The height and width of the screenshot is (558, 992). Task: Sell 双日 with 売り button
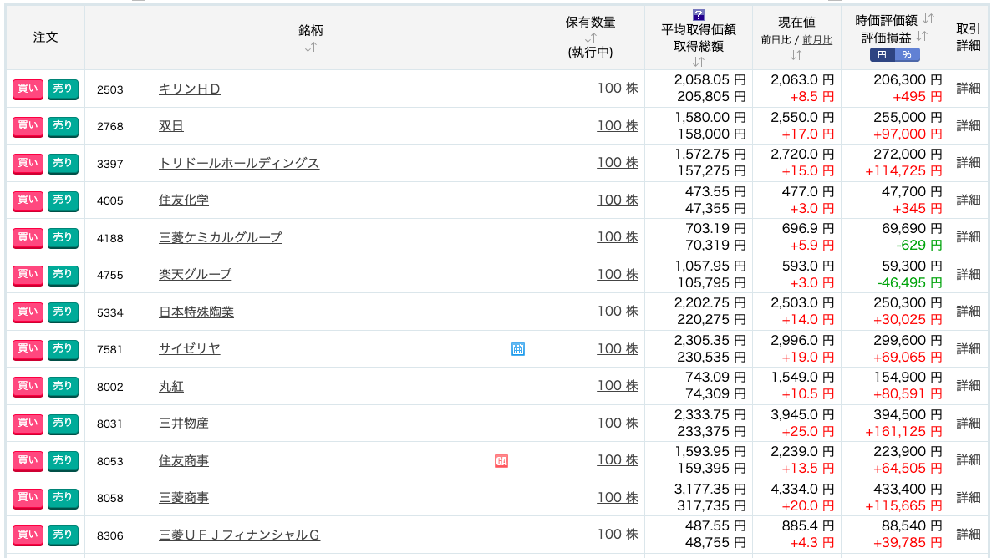pos(63,126)
